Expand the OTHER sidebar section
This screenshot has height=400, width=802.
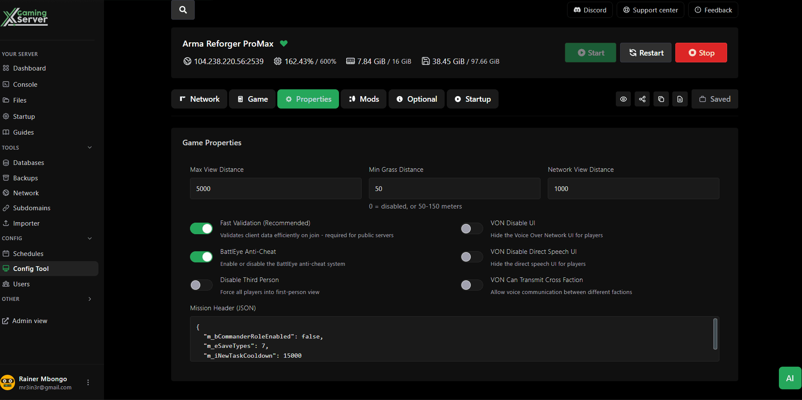click(x=90, y=299)
